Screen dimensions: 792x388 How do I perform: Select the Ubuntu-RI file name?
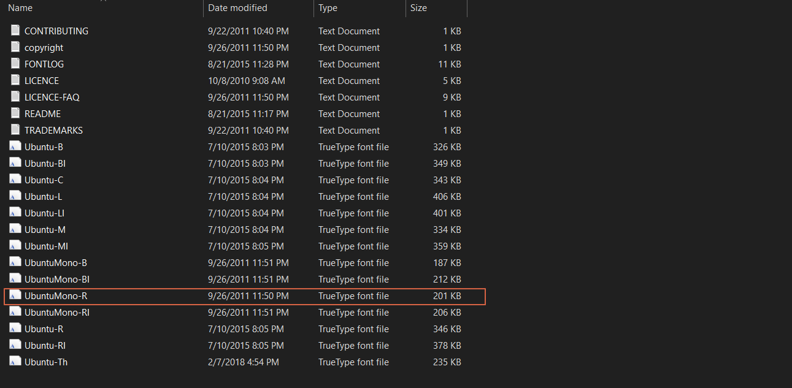click(x=45, y=345)
